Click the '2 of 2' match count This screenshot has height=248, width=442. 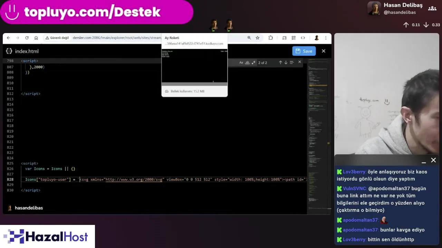(262, 63)
